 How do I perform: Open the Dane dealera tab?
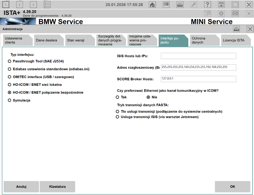(x=49, y=40)
